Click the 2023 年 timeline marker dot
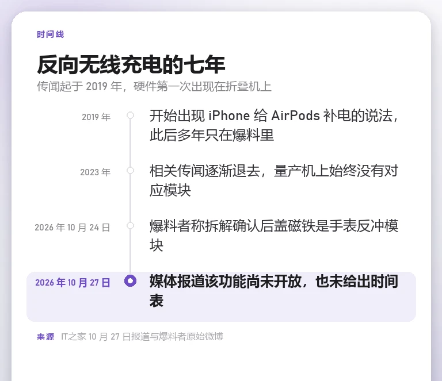Image resolution: width=442 pixels, height=381 pixels. tap(130, 171)
